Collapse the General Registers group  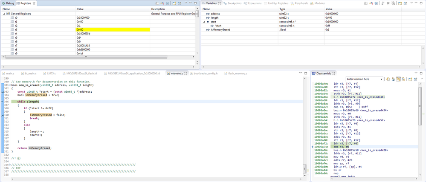[x=4, y=14]
